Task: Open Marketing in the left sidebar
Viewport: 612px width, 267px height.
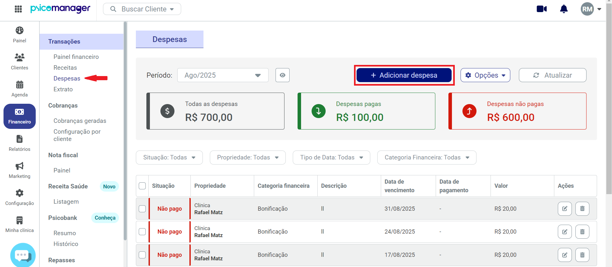Action: tap(19, 170)
